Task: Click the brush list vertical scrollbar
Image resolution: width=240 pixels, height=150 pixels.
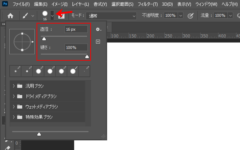Action: 88,103
